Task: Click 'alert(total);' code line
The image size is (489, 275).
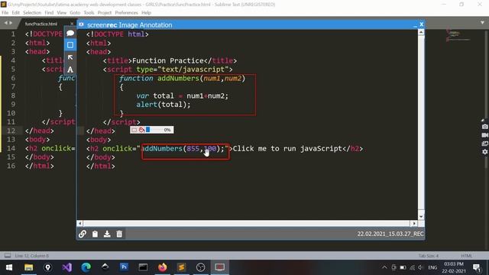Action: coord(163,105)
